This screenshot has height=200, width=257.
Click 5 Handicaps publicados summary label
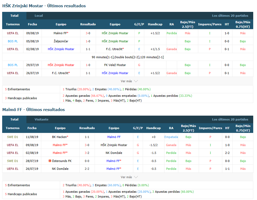(x=21, y=194)
